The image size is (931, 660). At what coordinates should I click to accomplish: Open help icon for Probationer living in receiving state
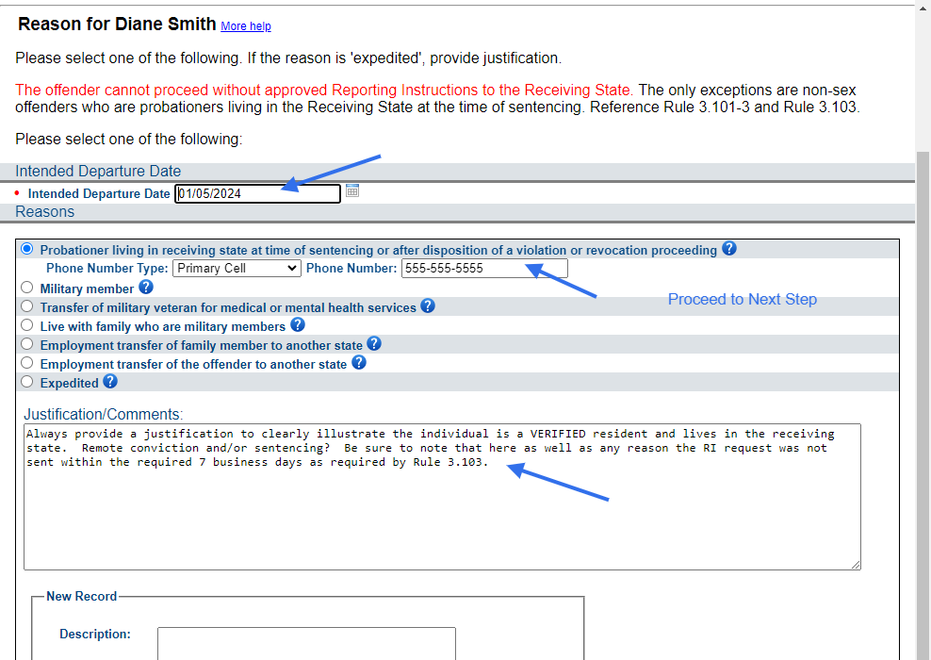(729, 248)
